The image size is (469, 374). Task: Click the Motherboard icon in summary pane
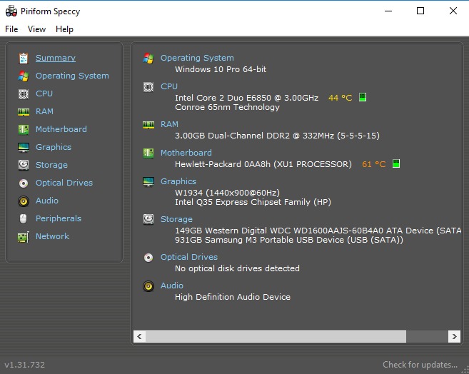tap(148, 153)
